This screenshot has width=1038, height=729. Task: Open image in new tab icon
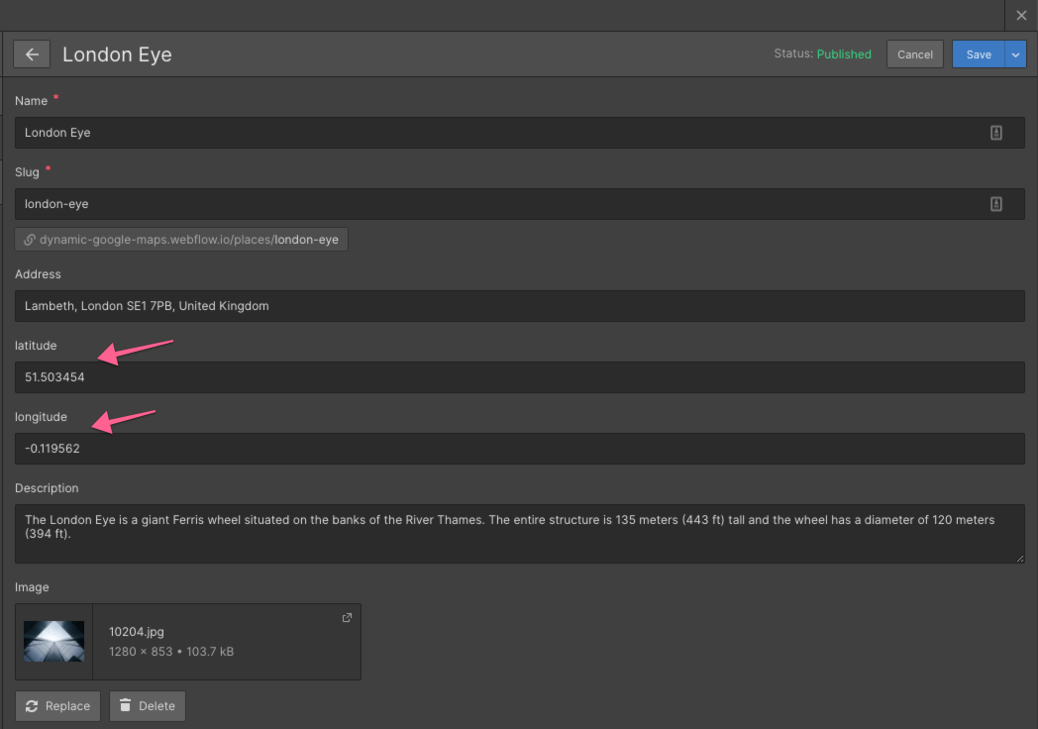pos(347,618)
